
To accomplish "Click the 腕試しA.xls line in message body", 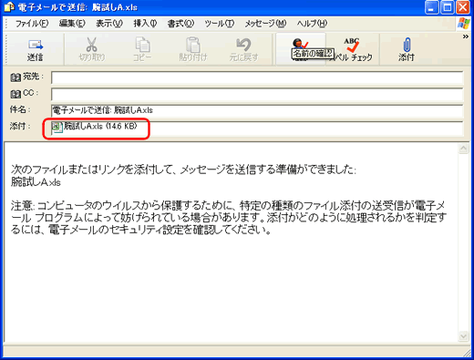I will pos(36,182).
